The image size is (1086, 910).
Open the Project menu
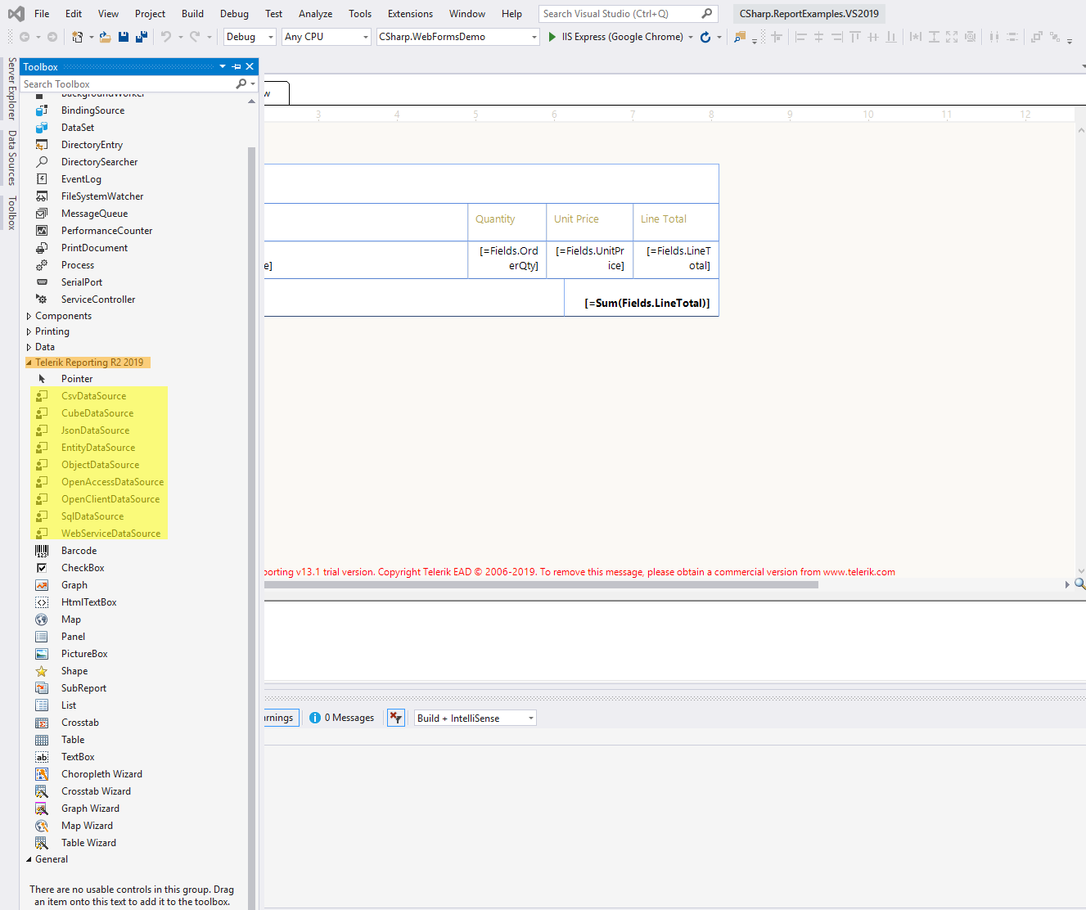(150, 14)
